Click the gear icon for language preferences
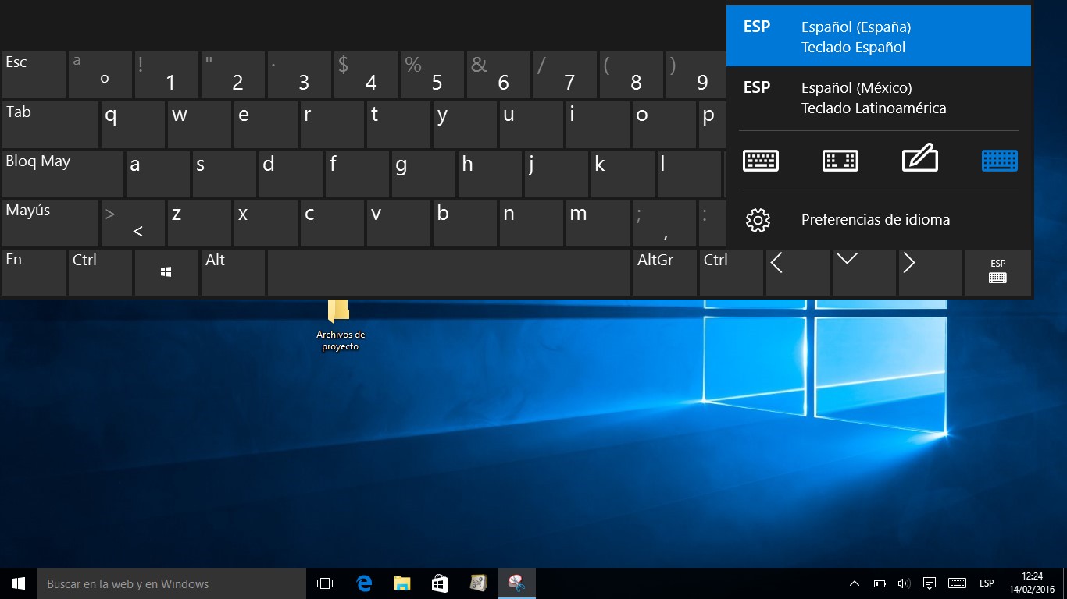Image resolution: width=1067 pixels, height=599 pixels. [x=758, y=220]
